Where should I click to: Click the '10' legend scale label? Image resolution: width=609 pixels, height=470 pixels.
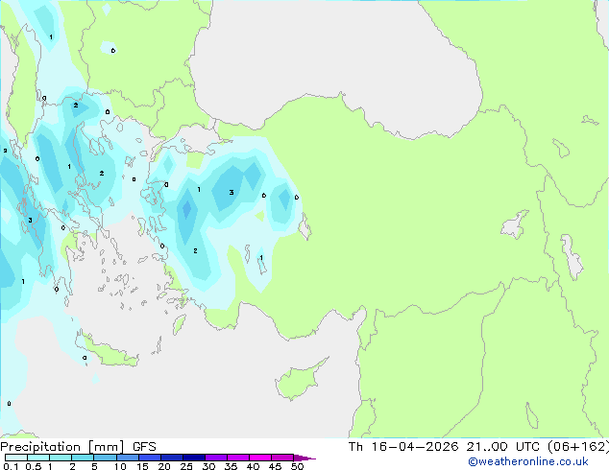(x=120, y=466)
